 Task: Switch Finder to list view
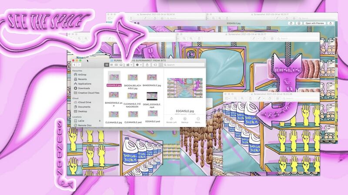coord(112,65)
